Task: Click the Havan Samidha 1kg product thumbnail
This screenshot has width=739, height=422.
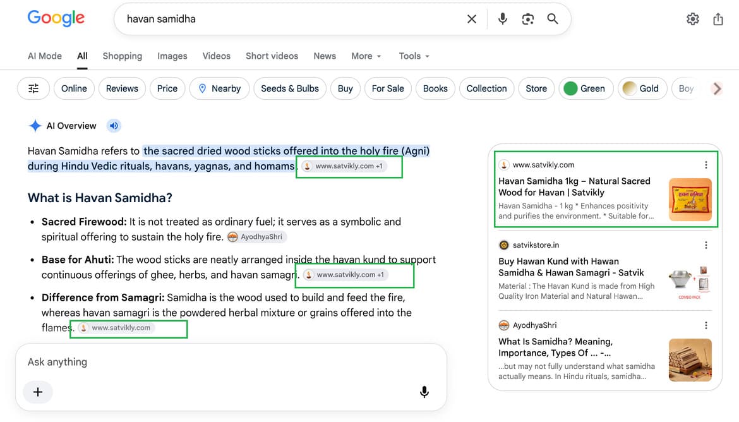Action: [690, 200]
